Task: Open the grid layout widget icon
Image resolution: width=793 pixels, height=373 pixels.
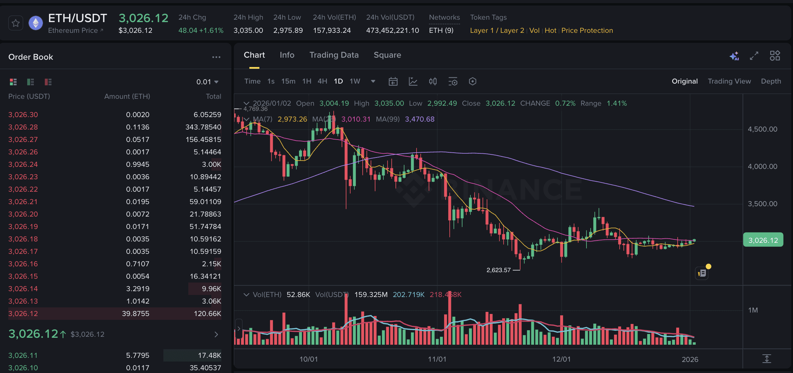Action: click(775, 56)
